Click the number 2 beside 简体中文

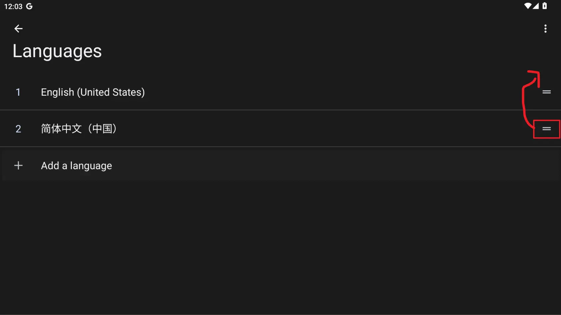pyautogui.click(x=18, y=129)
